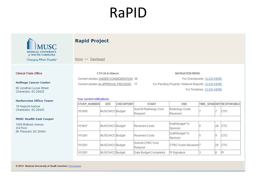Click the MUSC logo image
This screenshot has width=256, height=192.
click(42, 50)
